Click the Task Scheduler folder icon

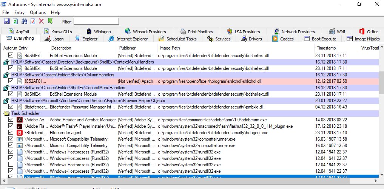click(6, 113)
